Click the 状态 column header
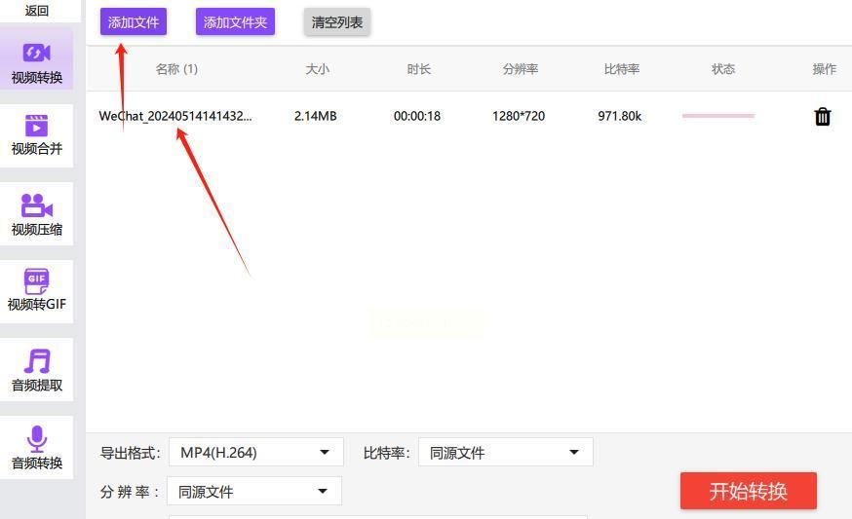852x519 pixels. point(723,69)
